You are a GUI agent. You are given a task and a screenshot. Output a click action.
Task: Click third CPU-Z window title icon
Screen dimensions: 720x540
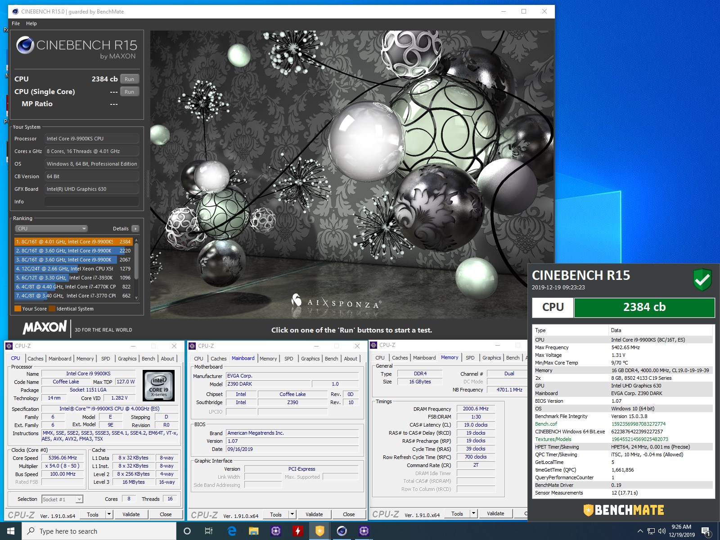(373, 345)
